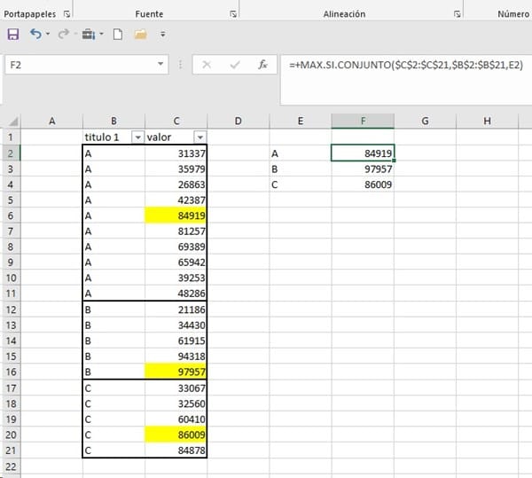Open the 'titulo 1' filter dropdown
Image resolution: width=532 pixels, height=478 pixels.
(137, 137)
